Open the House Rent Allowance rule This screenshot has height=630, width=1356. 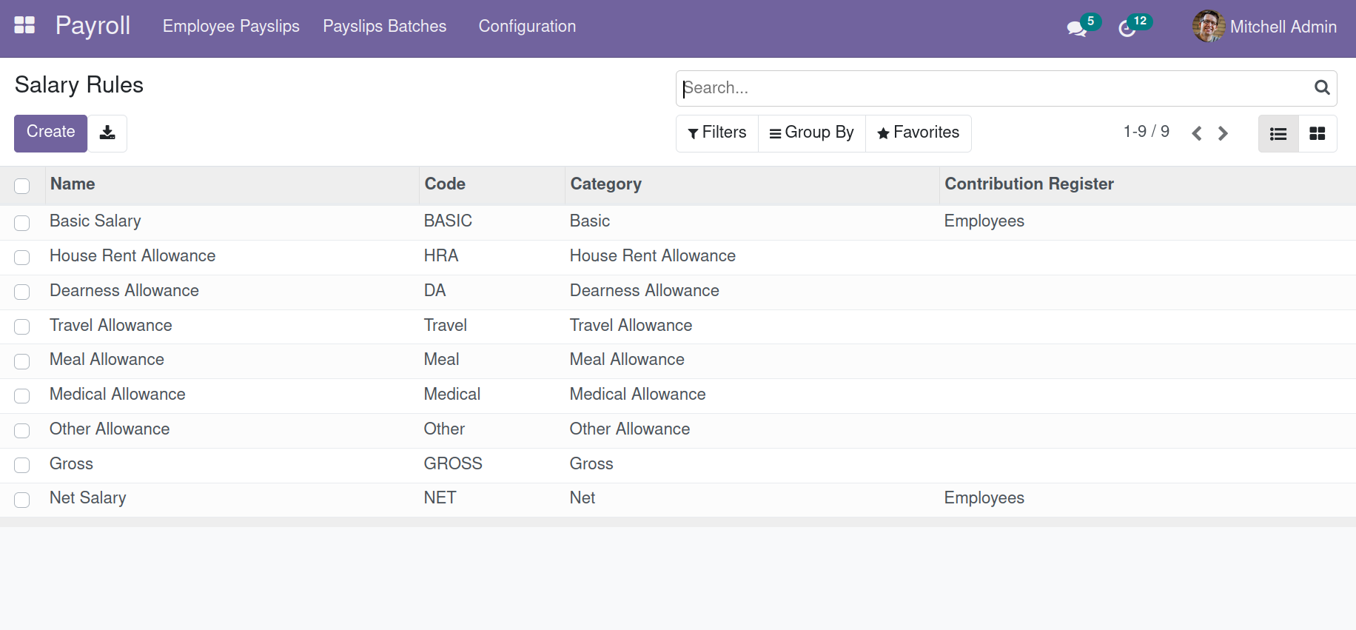(132, 256)
